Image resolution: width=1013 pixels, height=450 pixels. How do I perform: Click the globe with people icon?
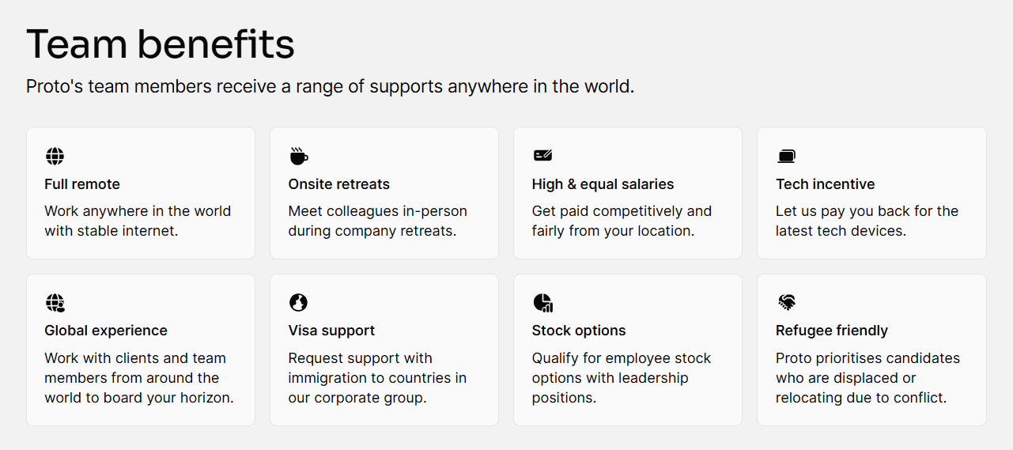tap(55, 303)
